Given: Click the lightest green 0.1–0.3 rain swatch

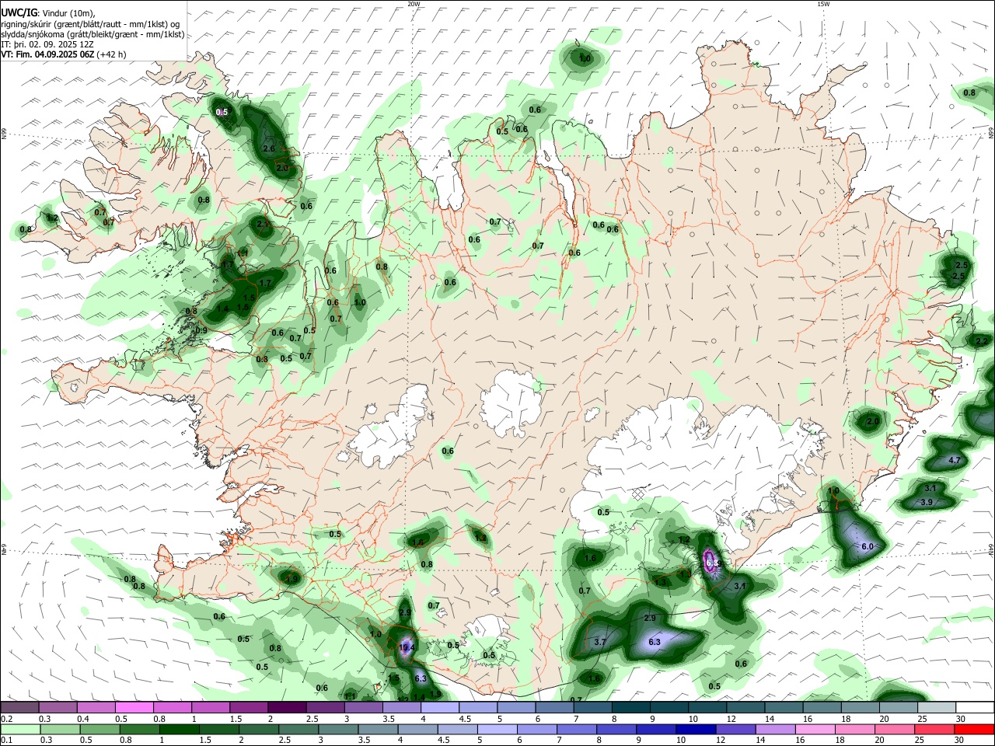Looking at the screenshot, I should (19, 729).
